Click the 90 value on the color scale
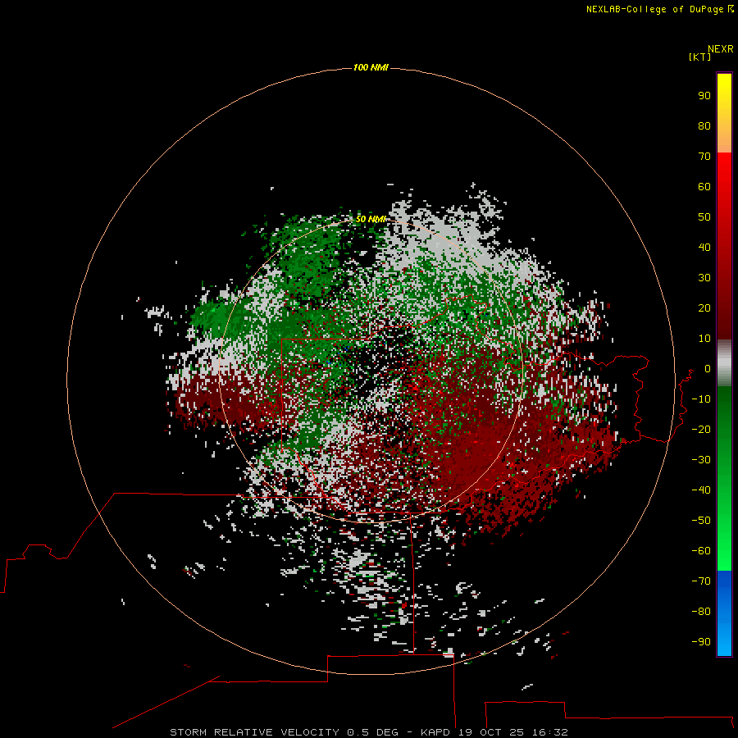The height and width of the screenshot is (738, 738). pos(704,96)
